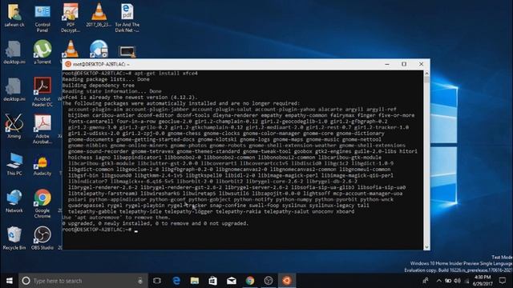Minimize the terminal window
513x288 pixels.
point(387,64)
